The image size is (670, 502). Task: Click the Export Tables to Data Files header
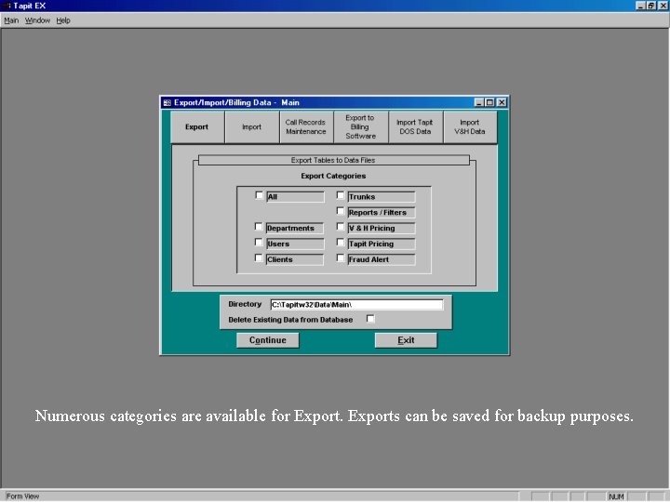[x=334, y=160]
